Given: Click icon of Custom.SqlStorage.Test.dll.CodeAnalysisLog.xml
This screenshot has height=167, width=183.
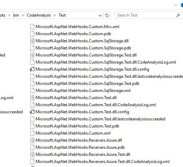Looking at the screenshot, I should (x=32, y=62).
